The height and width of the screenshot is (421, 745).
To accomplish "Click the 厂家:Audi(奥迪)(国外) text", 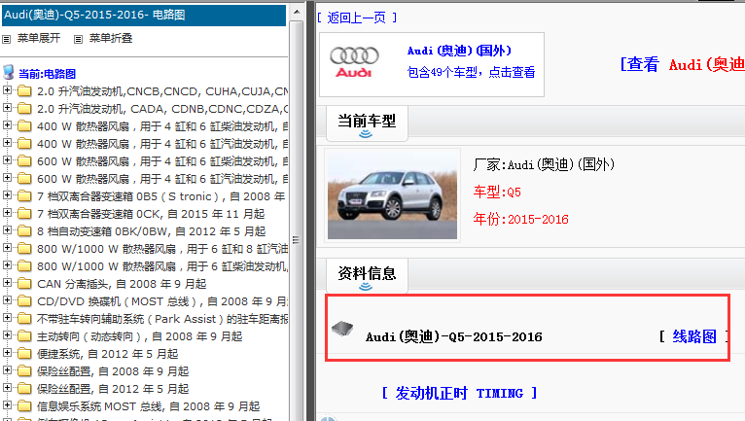I will tap(544, 164).
